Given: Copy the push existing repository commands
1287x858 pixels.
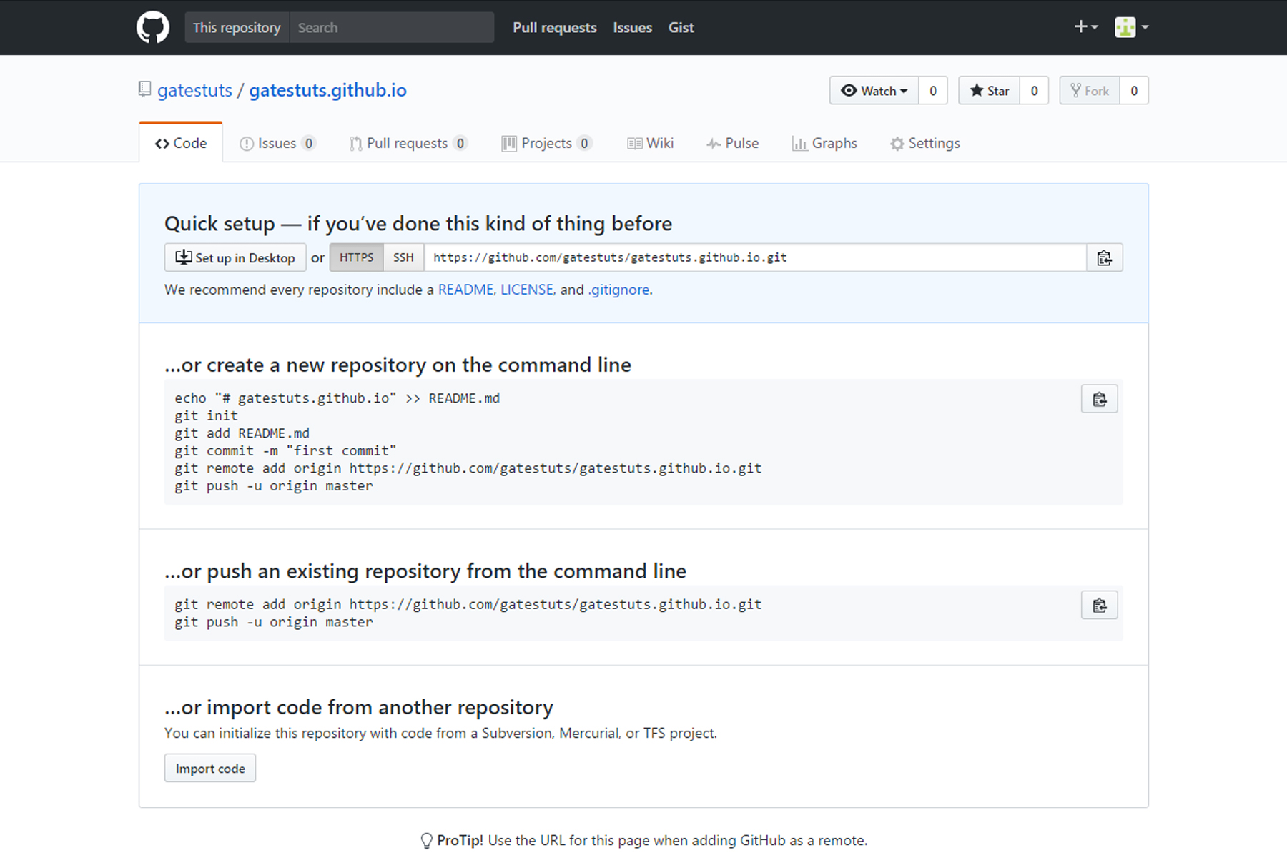Looking at the screenshot, I should coord(1099,606).
